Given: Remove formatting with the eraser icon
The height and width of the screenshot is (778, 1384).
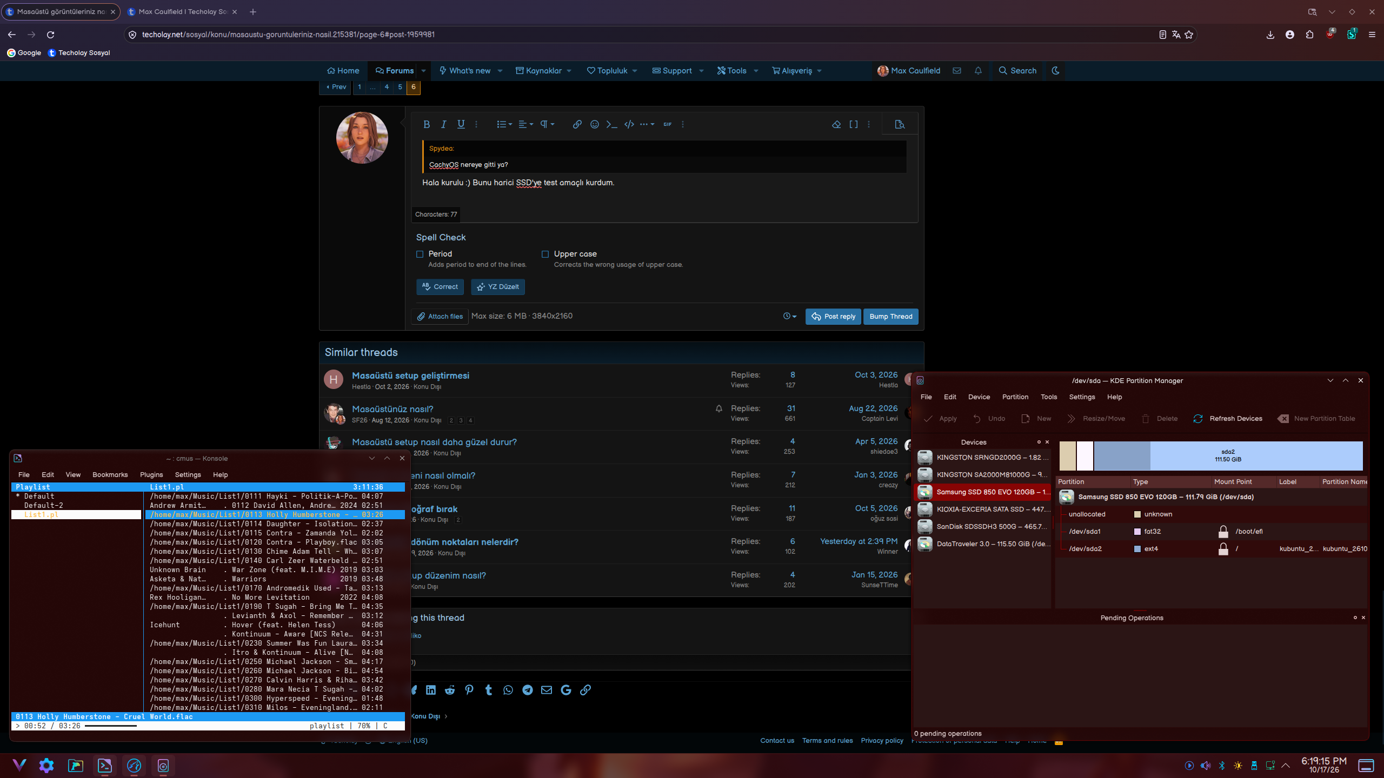Looking at the screenshot, I should (836, 124).
